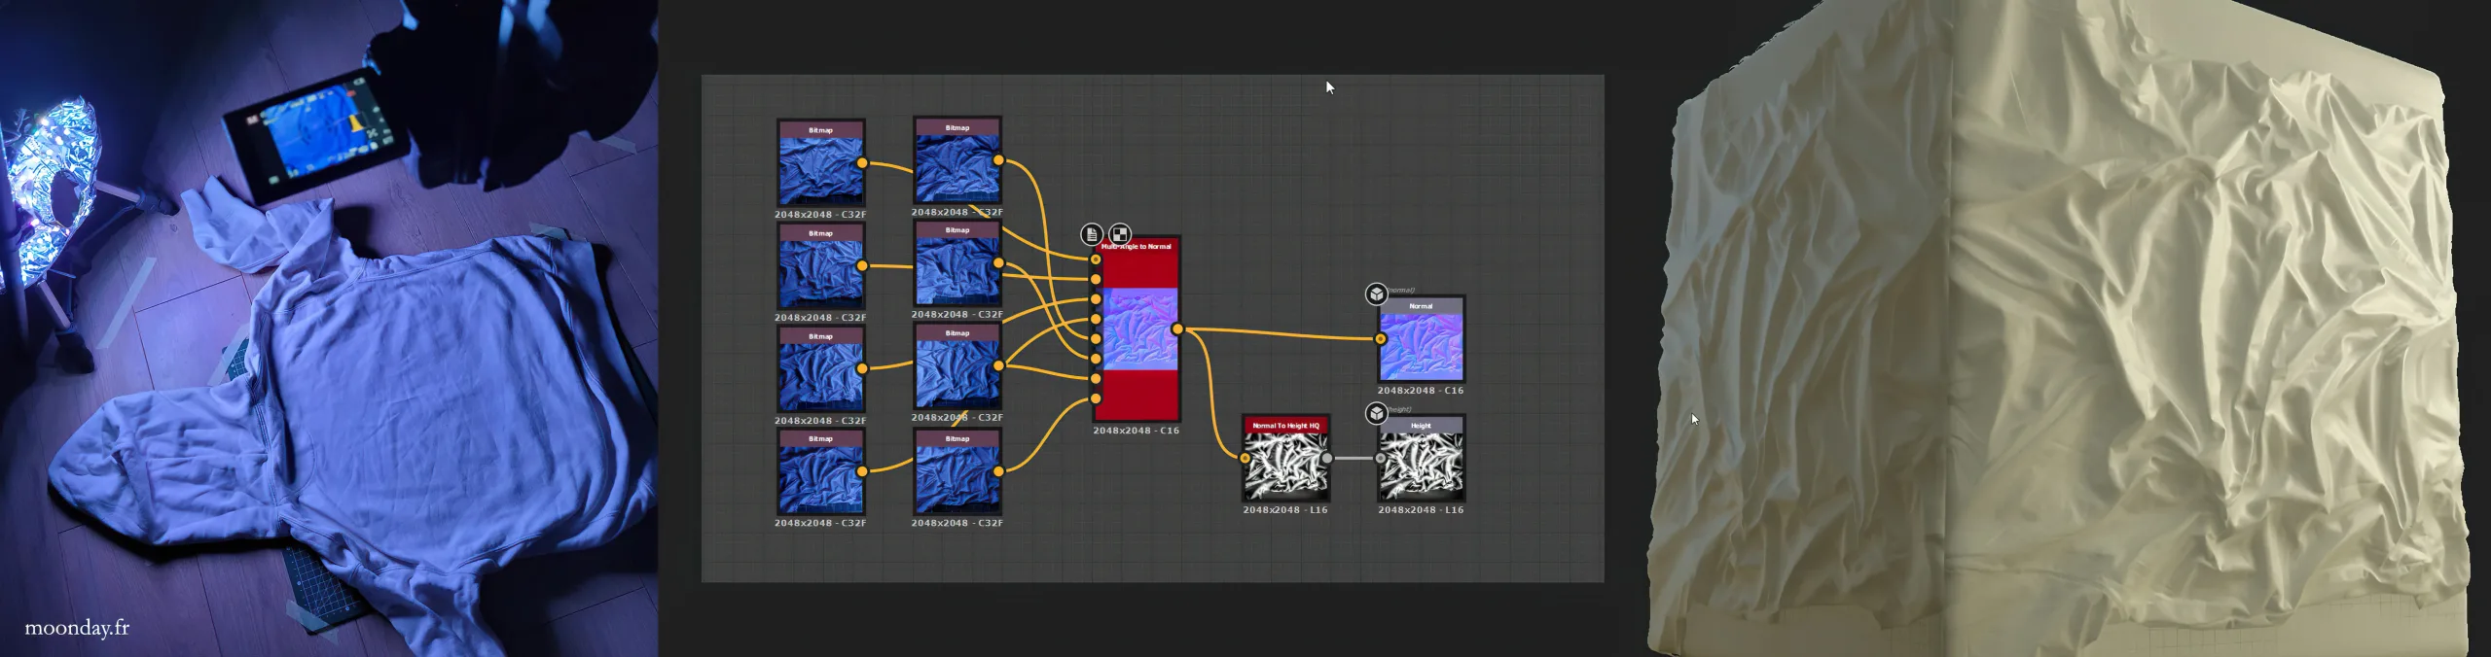Click the cube output icon on the Normal node
This screenshot has width=2491, height=657.
pyautogui.click(x=1376, y=294)
